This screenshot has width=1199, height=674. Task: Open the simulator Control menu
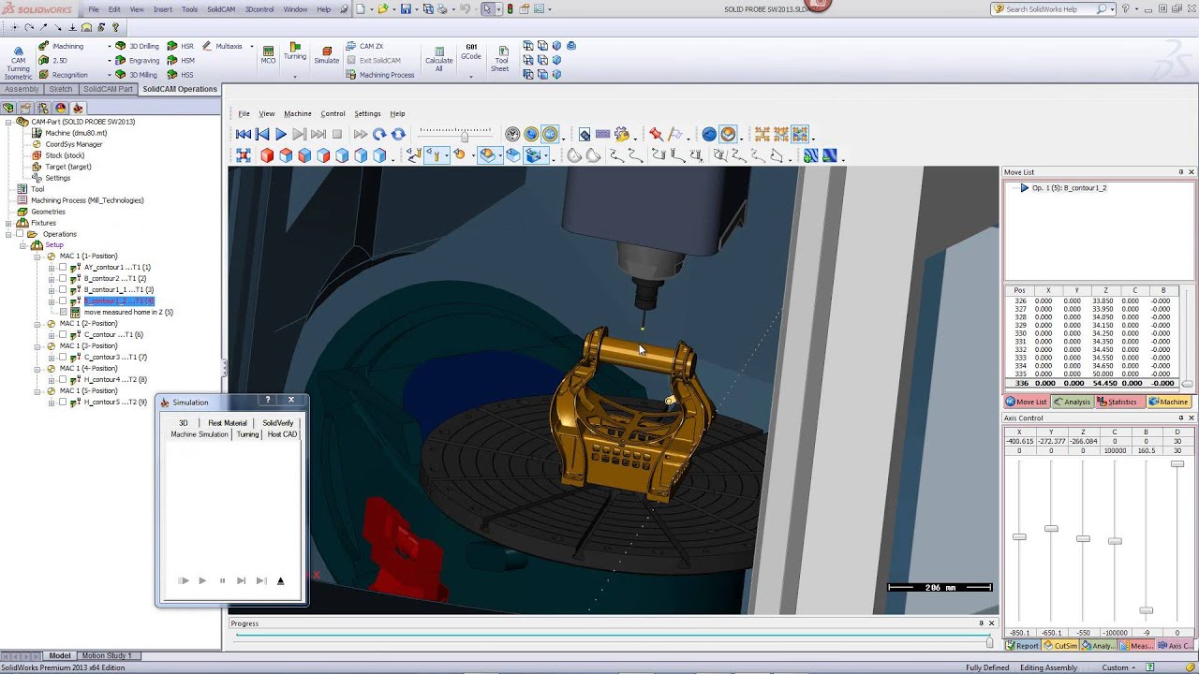pos(333,113)
